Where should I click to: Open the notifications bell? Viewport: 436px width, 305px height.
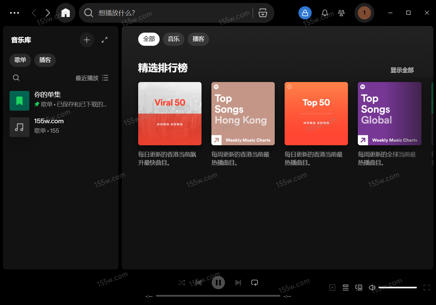point(325,13)
